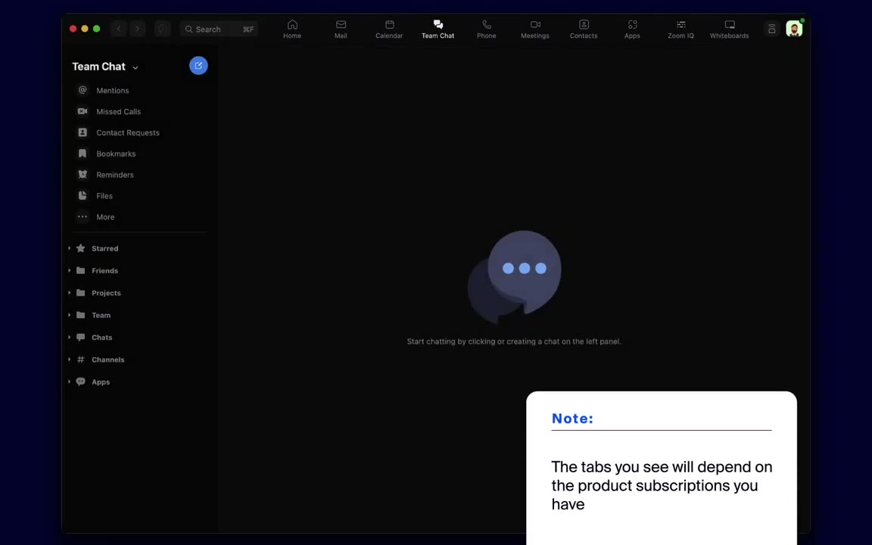The image size is (872, 545).
Task: Open the history clock button
Action: [163, 29]
